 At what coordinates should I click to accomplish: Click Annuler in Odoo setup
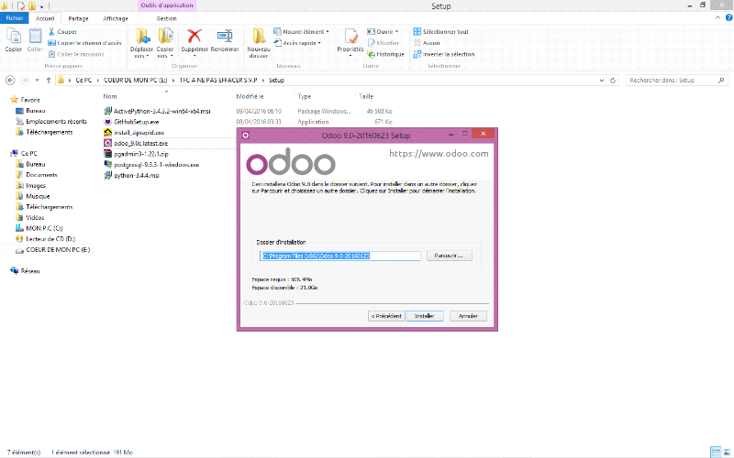(x=468, y=316)
